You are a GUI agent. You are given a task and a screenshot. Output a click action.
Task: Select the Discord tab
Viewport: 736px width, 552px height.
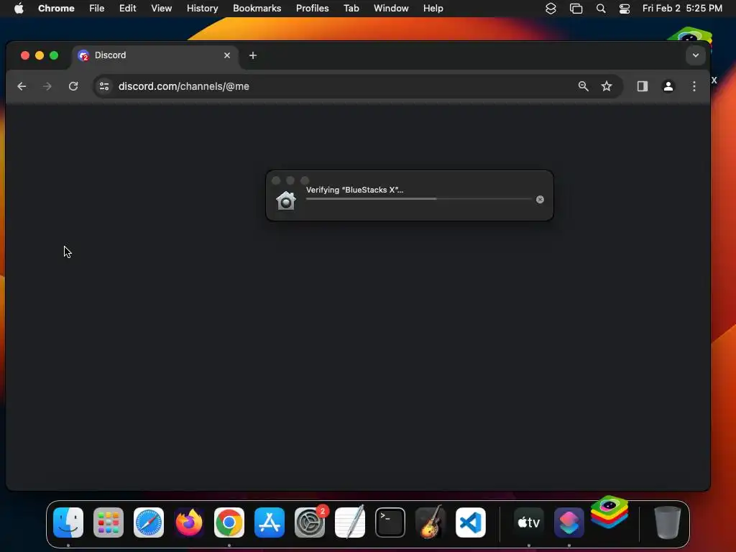tap(155, 55)
